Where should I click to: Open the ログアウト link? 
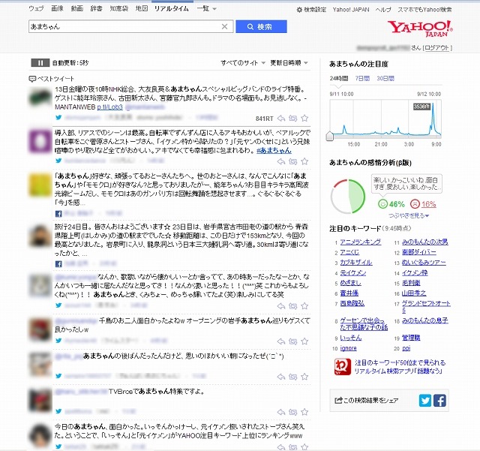pos(436,48)
